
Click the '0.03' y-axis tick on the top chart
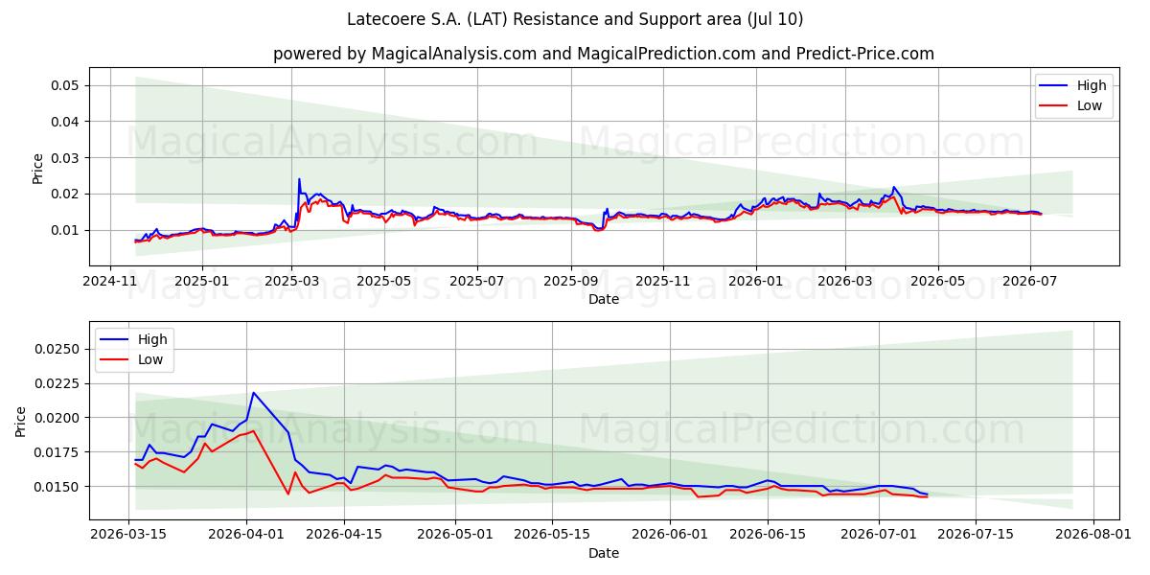(x=65, y=157)
